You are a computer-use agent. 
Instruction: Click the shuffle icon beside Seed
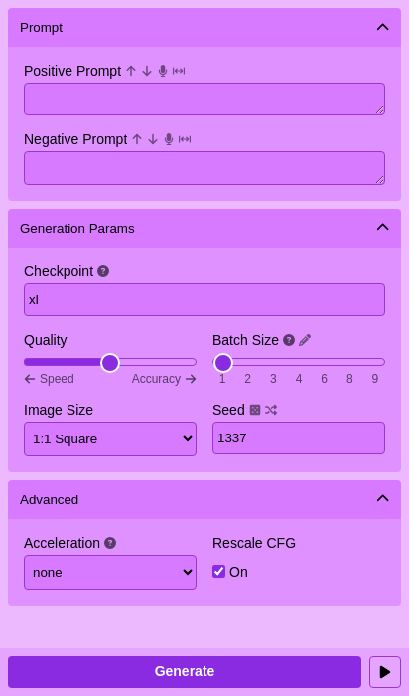click(271, 410)
